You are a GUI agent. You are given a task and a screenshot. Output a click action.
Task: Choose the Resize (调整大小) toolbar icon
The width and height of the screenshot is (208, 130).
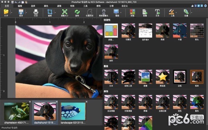point(64,12)
